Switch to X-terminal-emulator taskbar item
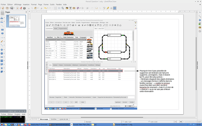 point(59,125)
